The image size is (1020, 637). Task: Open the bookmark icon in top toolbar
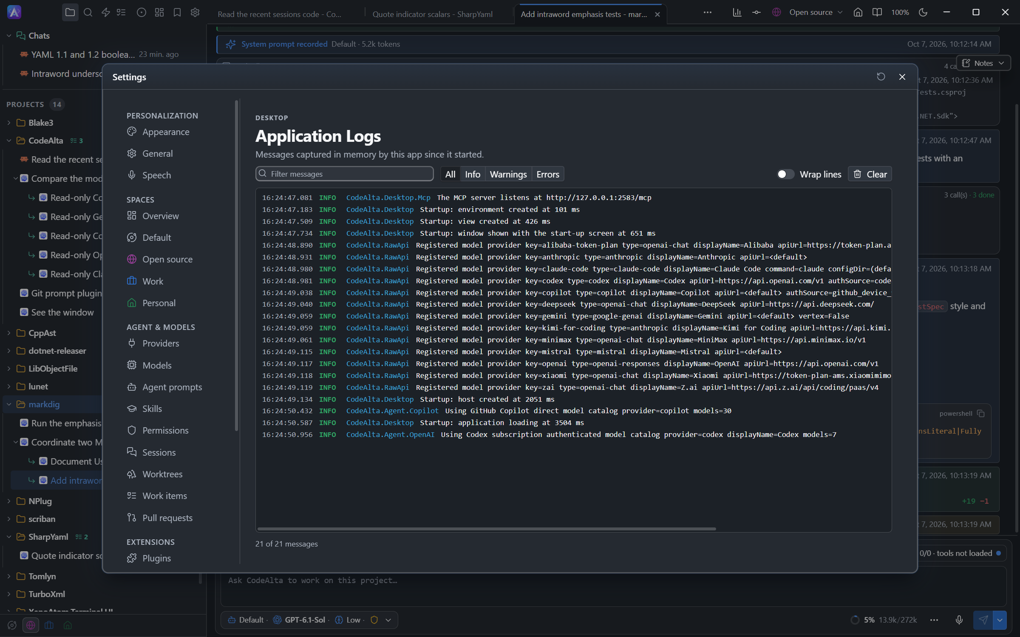177,12
